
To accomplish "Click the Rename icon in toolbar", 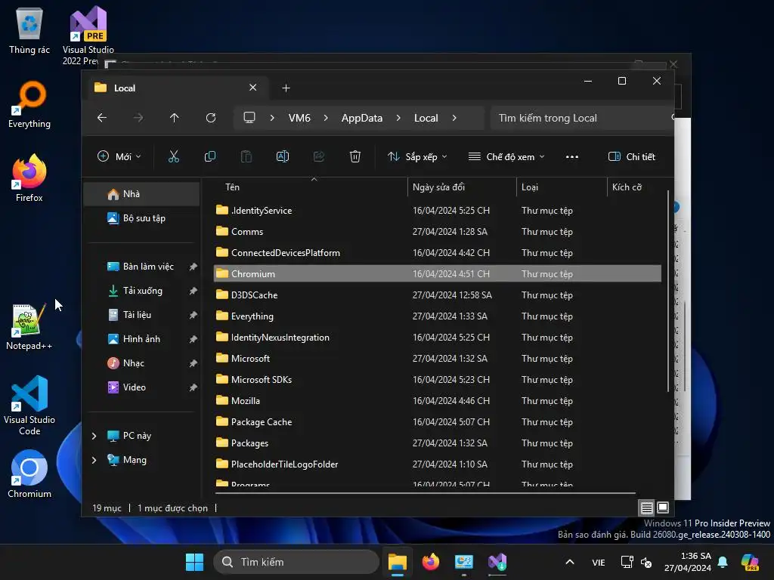I will click(x=283, y=157).
